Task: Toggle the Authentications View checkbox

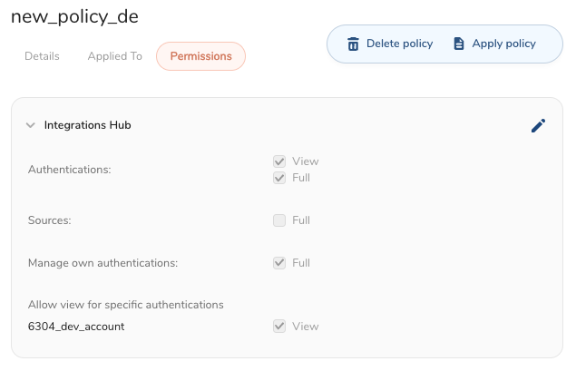Action: coord(279,161)
